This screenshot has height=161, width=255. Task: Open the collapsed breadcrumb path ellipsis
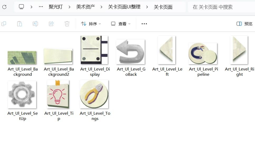[41, 7]
